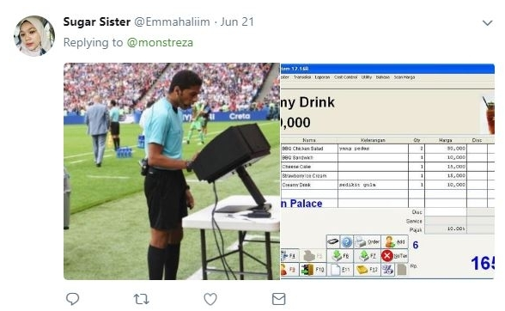This screenshot has width=505, height=311.
Task: Open the Cost Control menu
Action: 345,77
